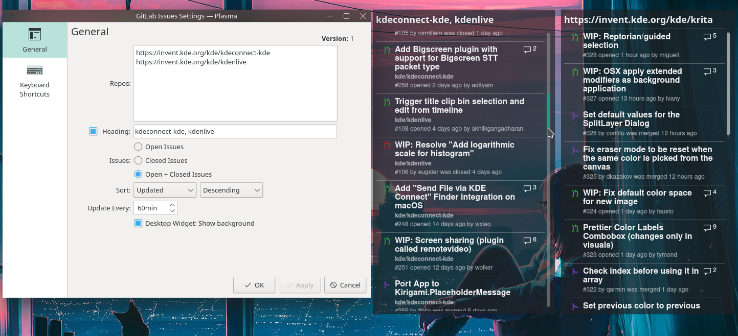Click the Apply button
Screen dimensions: 738x336
pyautogui.click(x=300, y=285)
